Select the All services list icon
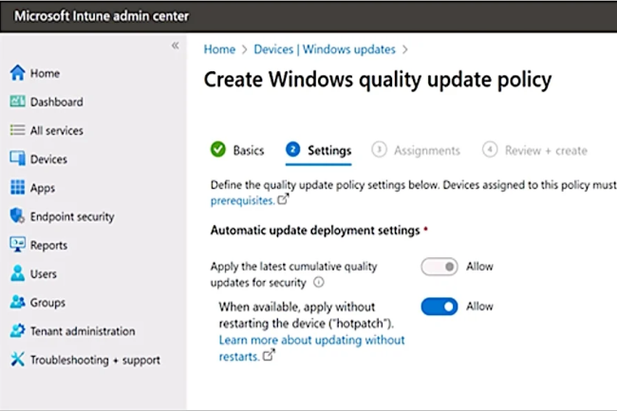 pos(17,130)
